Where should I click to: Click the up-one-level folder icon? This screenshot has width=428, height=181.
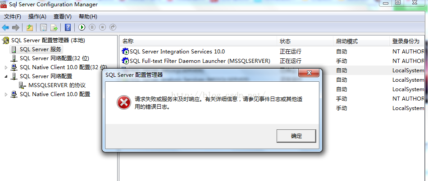(x=29, y=27)
